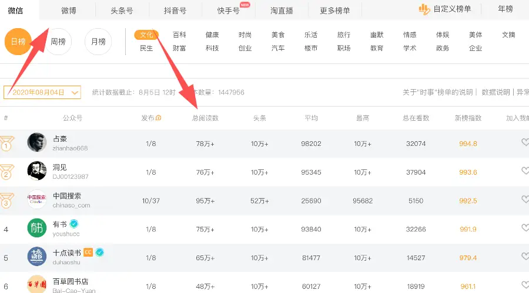Switch to 月榜 monthly ranking
This screenshot has height=293, width=529.
pos(98,42)
